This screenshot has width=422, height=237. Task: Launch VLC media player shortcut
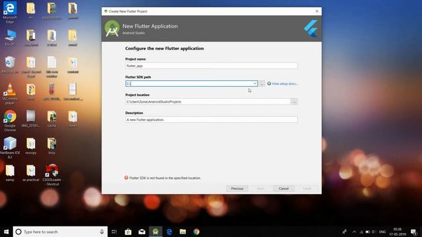pyautogui.click(x=10, y=93)
